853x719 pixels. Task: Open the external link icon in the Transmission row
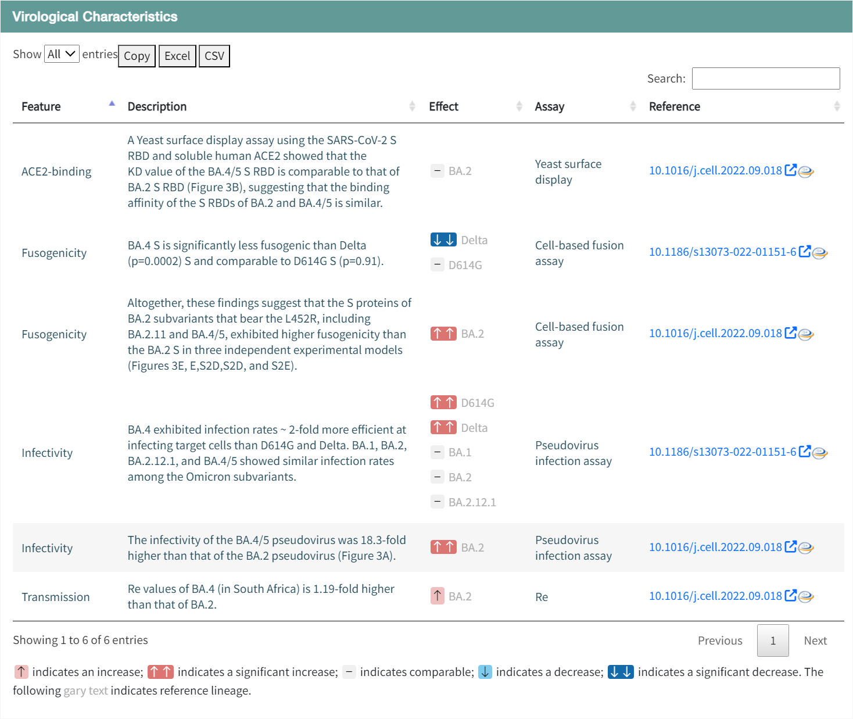click(790, 595)
